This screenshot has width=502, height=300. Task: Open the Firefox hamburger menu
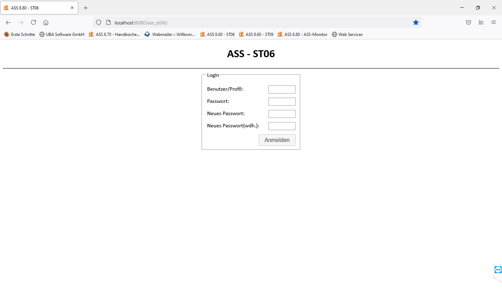click(x=494, y=22)
